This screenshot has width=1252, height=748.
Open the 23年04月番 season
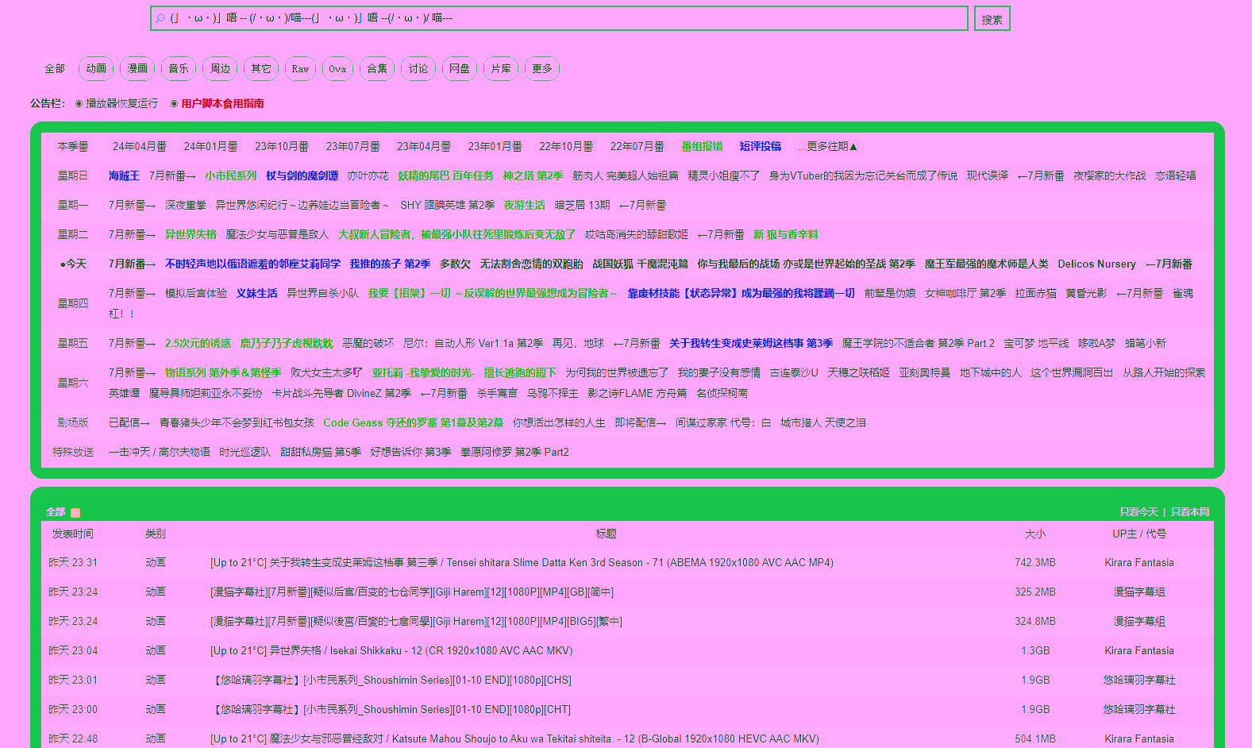coord(424,147)
